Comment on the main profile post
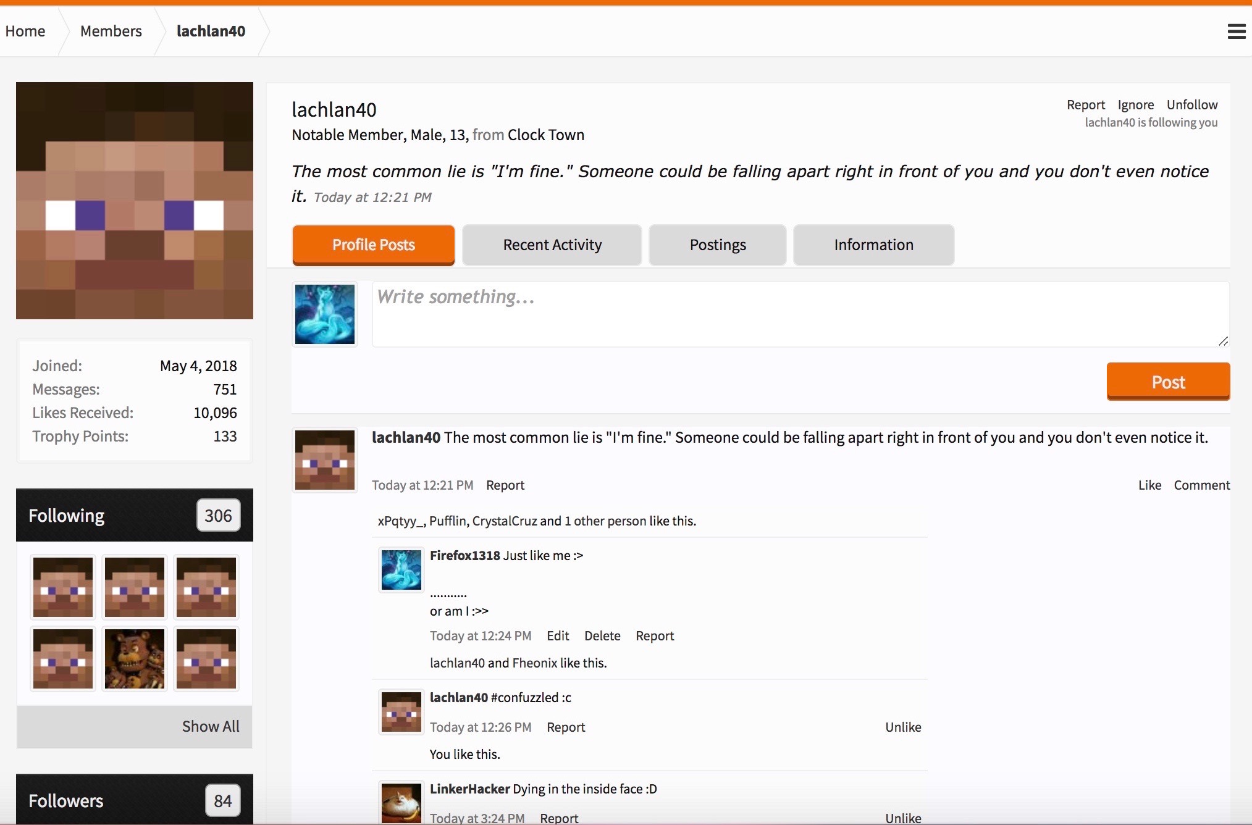The width and height of the screenshot is (1252, 825). coord(1201,485)
